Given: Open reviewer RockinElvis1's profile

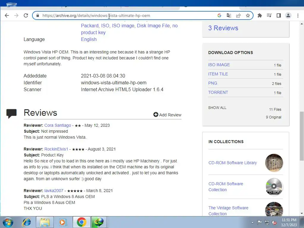Looking at the screenshot, I should click(x=56, y=149).
